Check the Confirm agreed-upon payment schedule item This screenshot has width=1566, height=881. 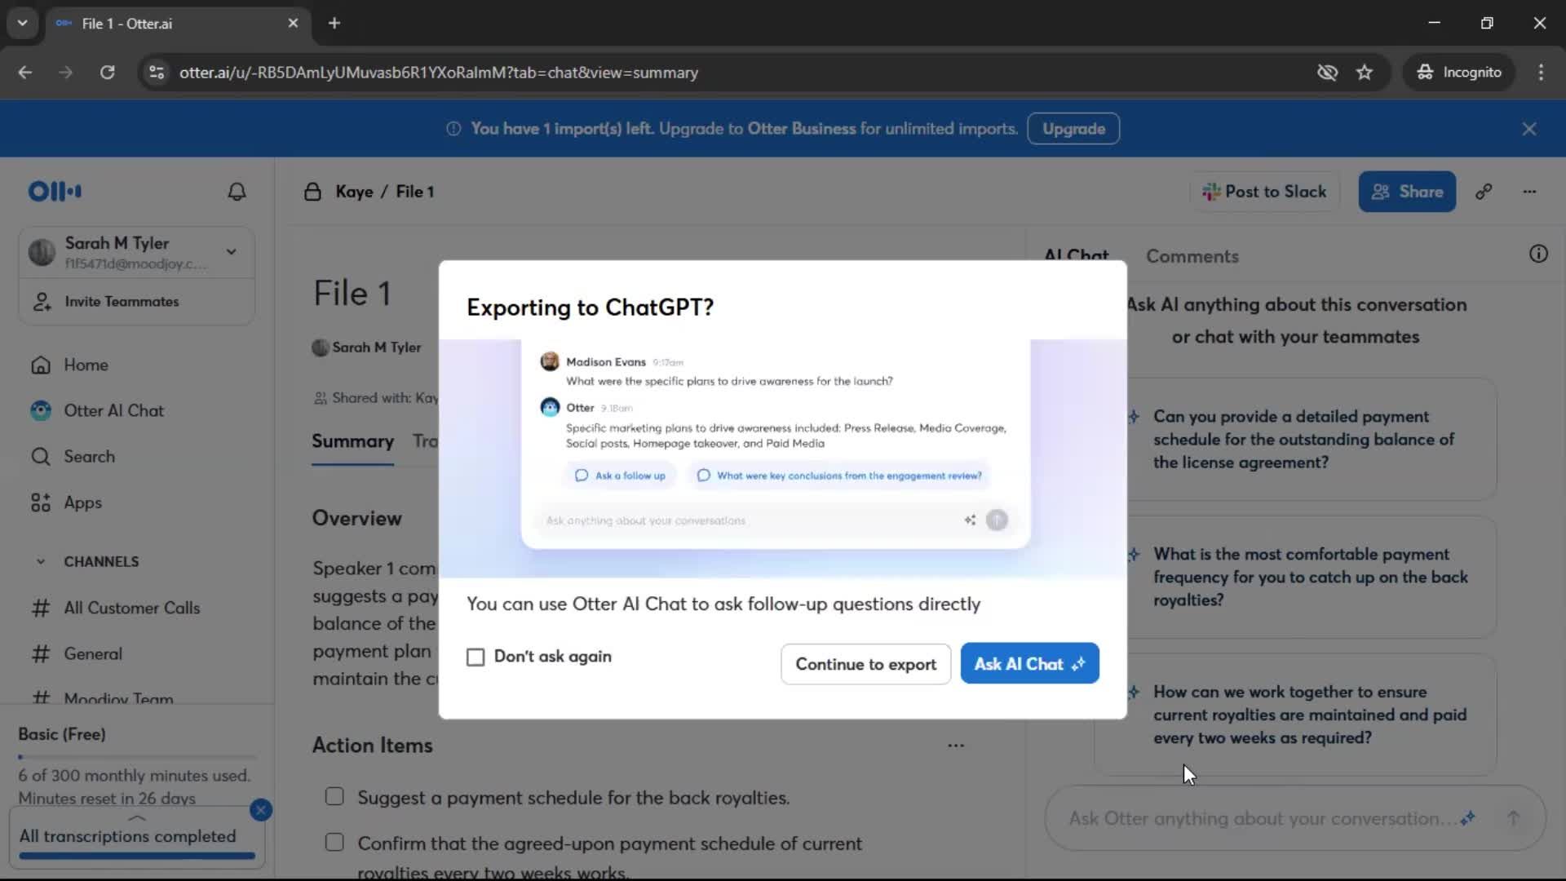(334, 842)
